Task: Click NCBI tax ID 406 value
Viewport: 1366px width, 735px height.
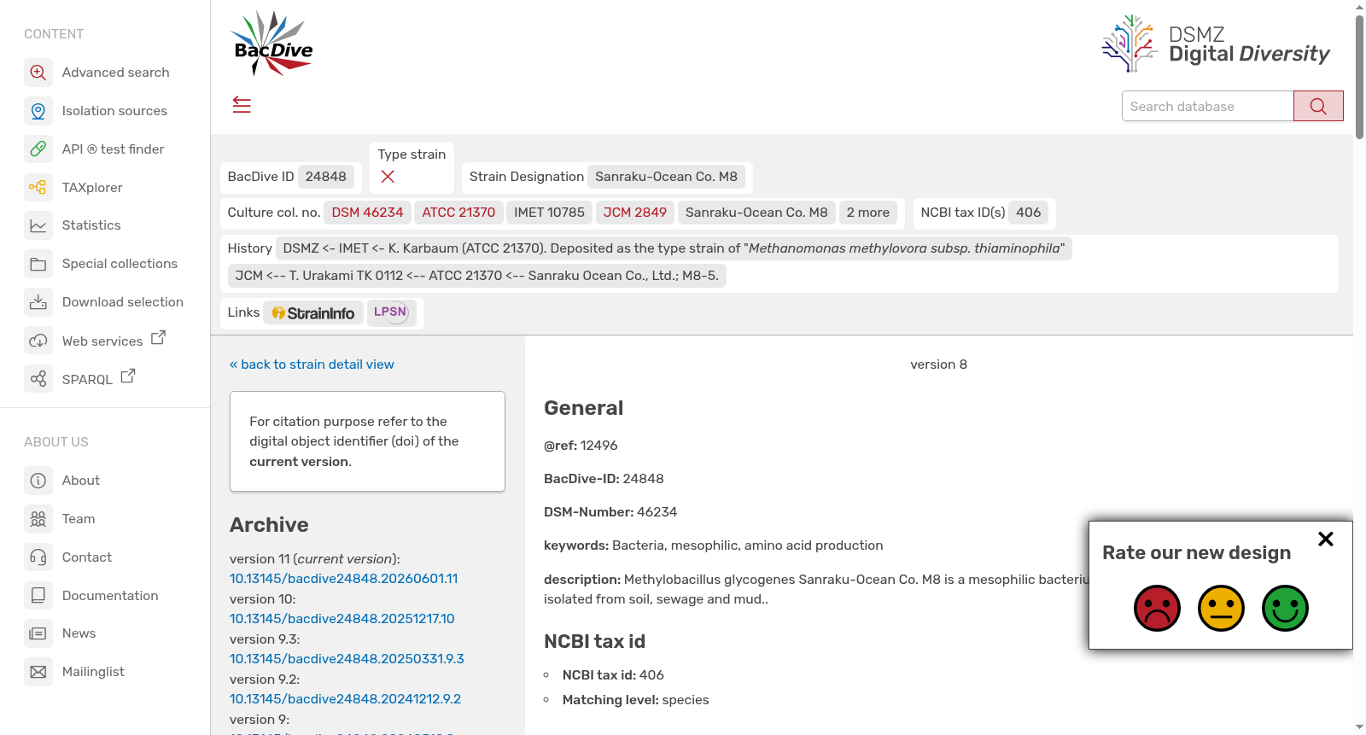Action: point(1028,213)
